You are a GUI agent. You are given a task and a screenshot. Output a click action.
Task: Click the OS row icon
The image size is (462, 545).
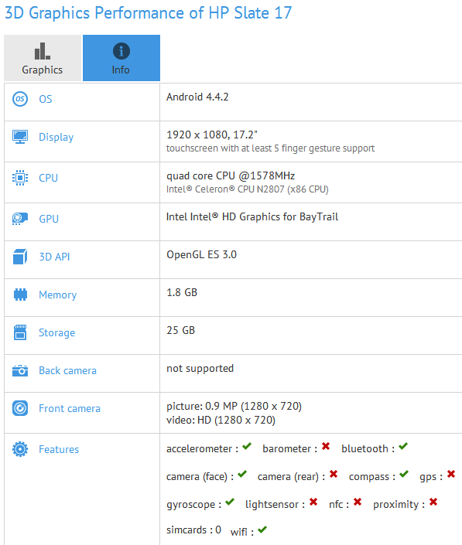click(x=20, y=99)
